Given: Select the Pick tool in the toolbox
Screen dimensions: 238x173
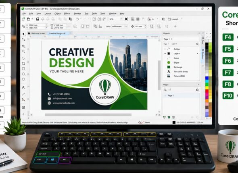Looking at the screenshot, I should (x=23, y=34).
